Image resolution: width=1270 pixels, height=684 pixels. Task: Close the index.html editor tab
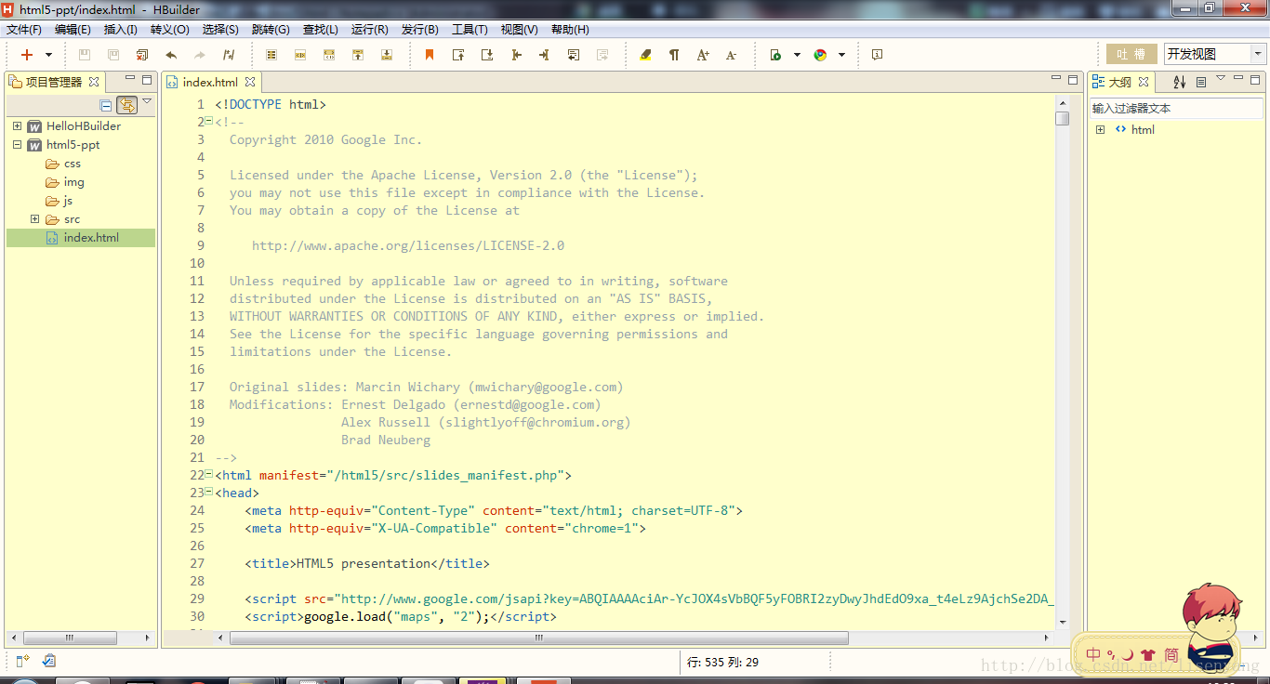[250, 82]
